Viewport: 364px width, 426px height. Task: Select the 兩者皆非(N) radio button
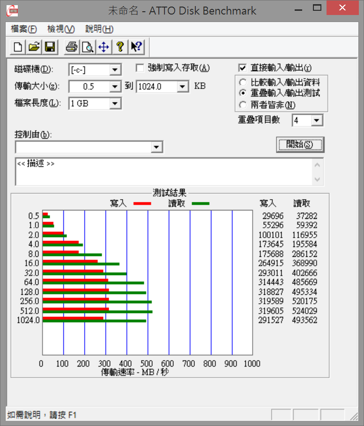pos(243,105)
